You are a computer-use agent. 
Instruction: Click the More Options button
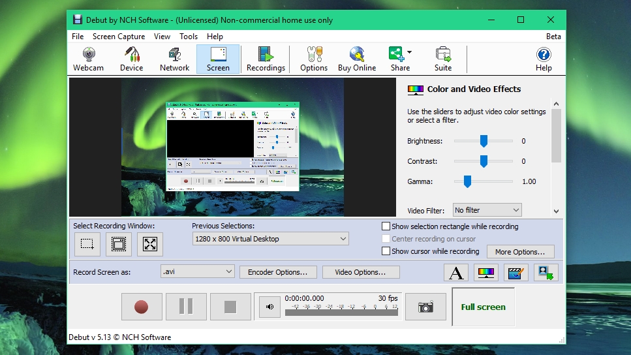[x=520, y=251]
